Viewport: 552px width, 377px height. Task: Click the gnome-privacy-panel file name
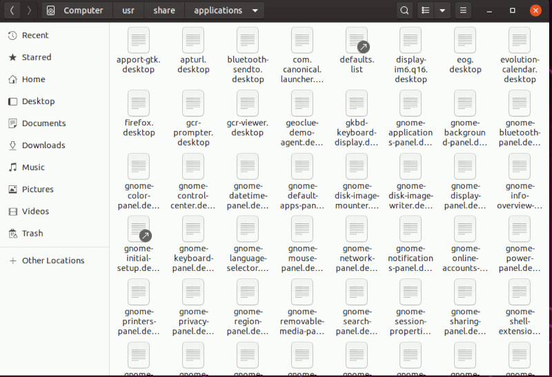point(193,321)
